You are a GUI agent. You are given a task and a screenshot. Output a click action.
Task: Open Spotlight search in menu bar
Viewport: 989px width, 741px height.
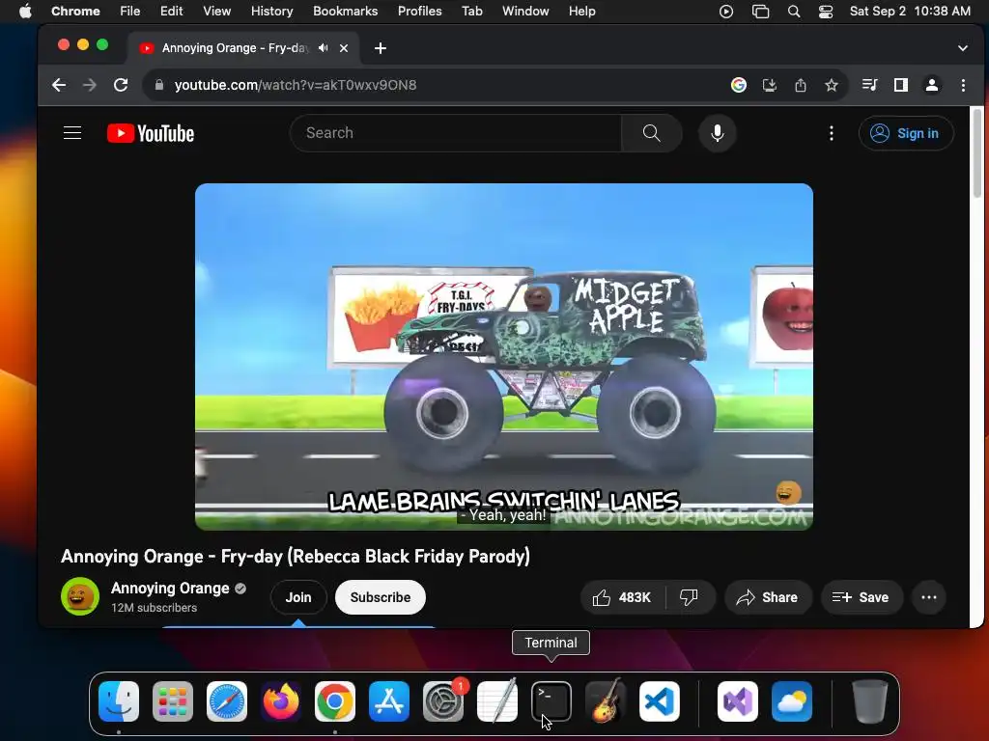pos(794,12)
